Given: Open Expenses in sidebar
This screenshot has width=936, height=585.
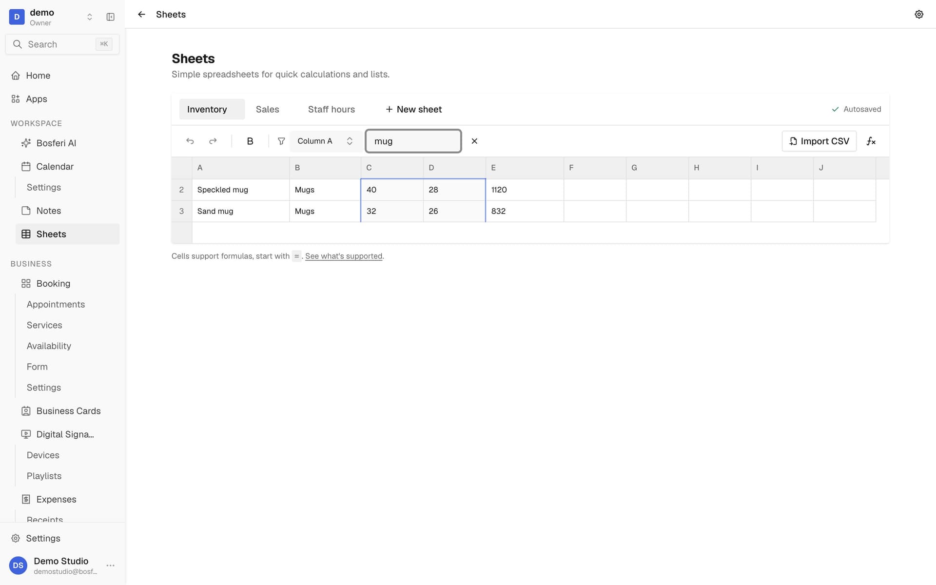Looking at the screenshot, I should tap(67, 499).
